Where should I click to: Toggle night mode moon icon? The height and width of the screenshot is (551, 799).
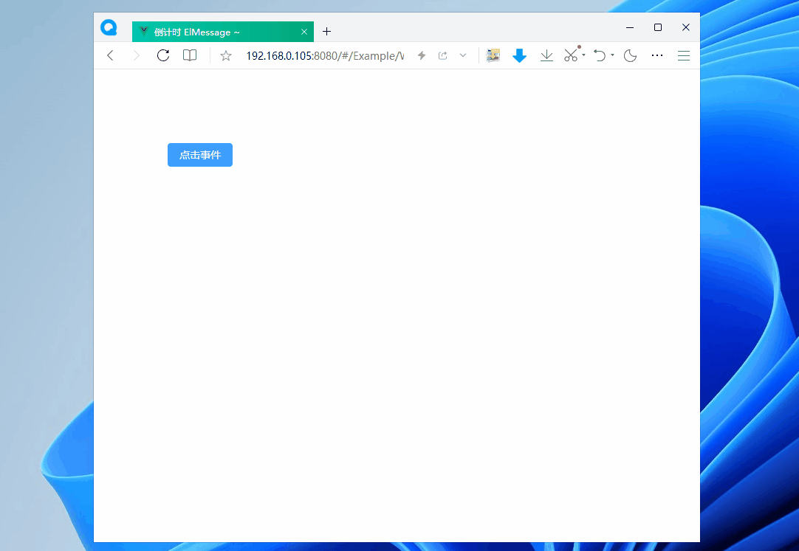point(631,55)
